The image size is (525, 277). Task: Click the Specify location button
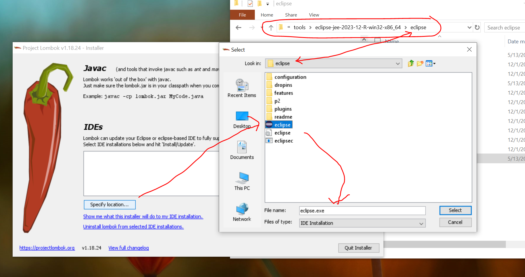click(109, 205)
